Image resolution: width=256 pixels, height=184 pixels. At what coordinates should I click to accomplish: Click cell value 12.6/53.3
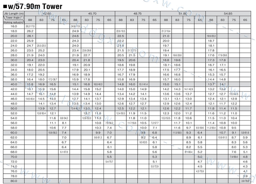[87, 118]
